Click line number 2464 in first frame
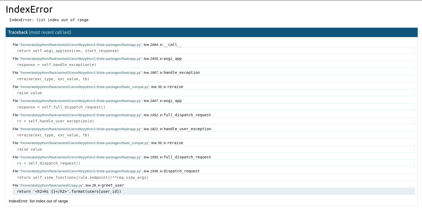 [154, 45]
